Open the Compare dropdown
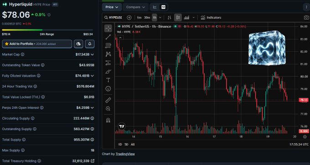This screenshot has width=310, height=165. point(136,7)
